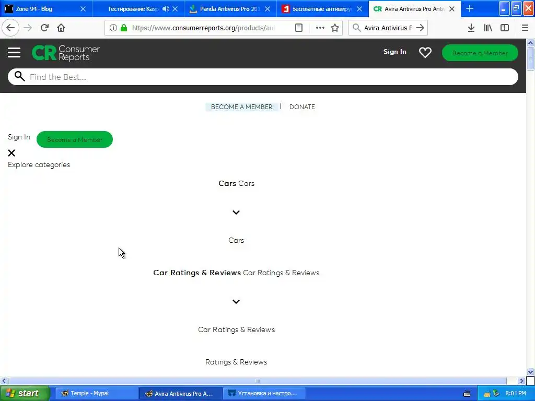Open saved items heart icon
535x401 pixels.
[x=425, y=52]
